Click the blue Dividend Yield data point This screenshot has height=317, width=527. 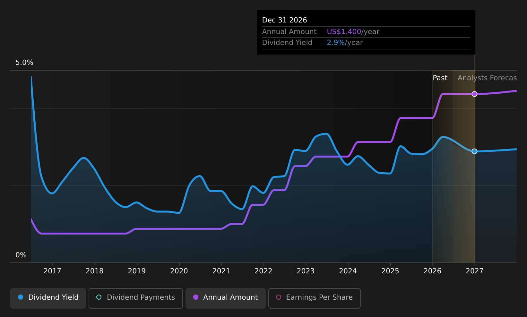tap(474, 151)
